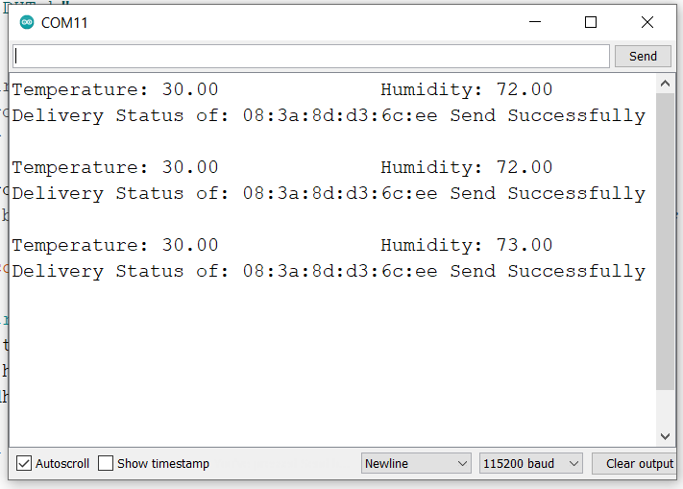Click the Arduino logo in title bar

(x=26, y=22)
